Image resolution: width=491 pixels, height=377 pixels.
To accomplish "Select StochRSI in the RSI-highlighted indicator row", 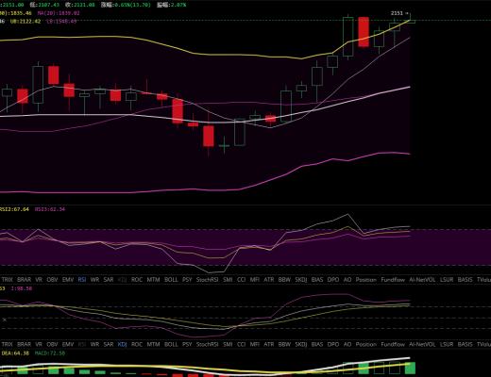I will 207,280.
